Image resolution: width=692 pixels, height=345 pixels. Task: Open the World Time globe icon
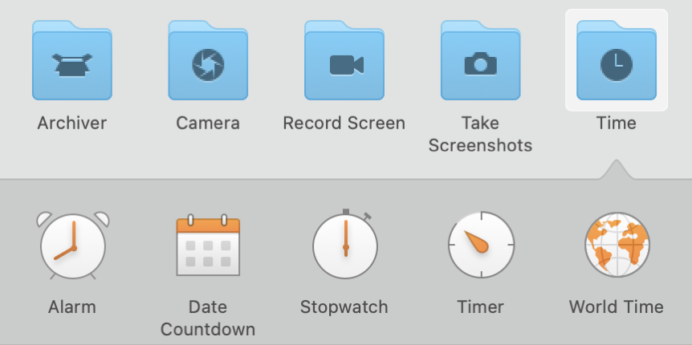pyautogui.click(x=617, y=246)
